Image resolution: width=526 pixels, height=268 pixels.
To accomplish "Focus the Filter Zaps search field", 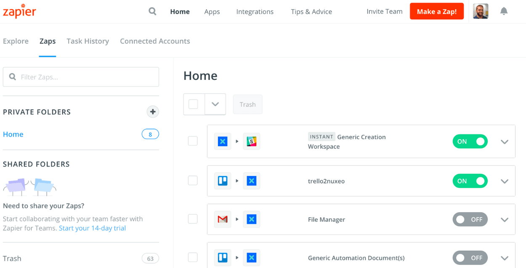I will coord(81,77).
